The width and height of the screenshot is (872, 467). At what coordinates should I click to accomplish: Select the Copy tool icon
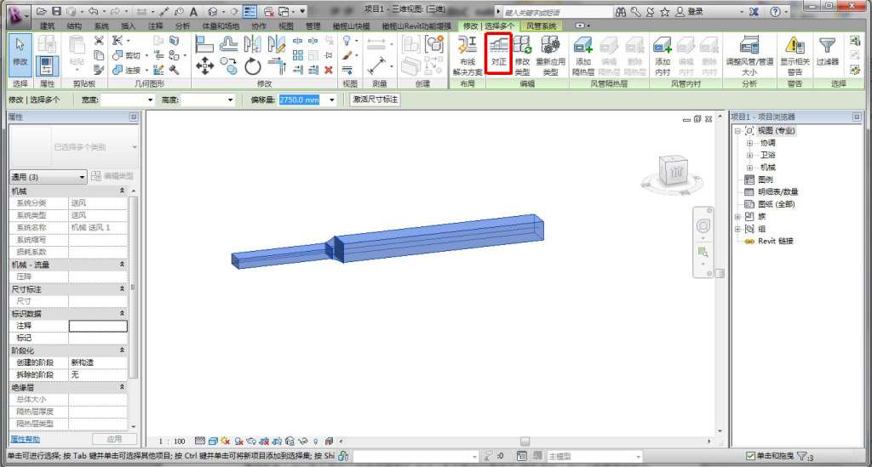tap(228, 66)
